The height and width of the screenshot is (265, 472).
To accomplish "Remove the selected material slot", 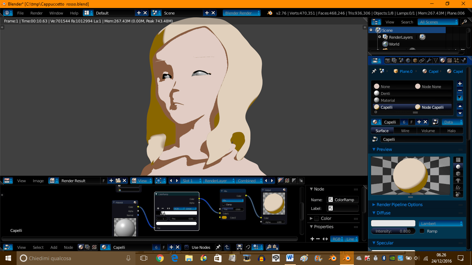I will 460,90.
